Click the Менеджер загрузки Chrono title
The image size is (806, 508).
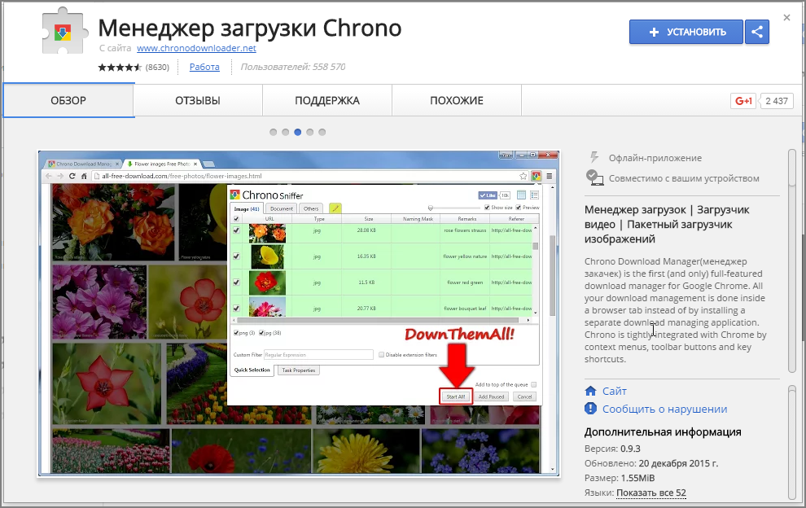pos(250,28)
